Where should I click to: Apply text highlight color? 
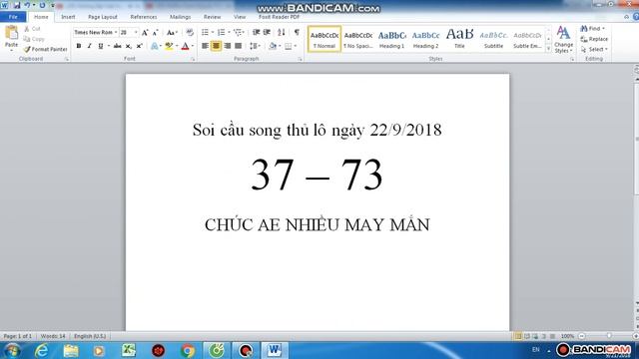coord(169,46)
